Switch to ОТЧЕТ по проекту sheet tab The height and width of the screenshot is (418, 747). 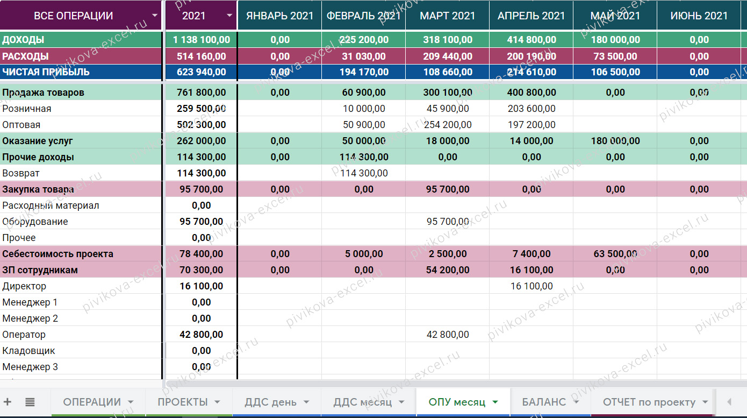649,402
